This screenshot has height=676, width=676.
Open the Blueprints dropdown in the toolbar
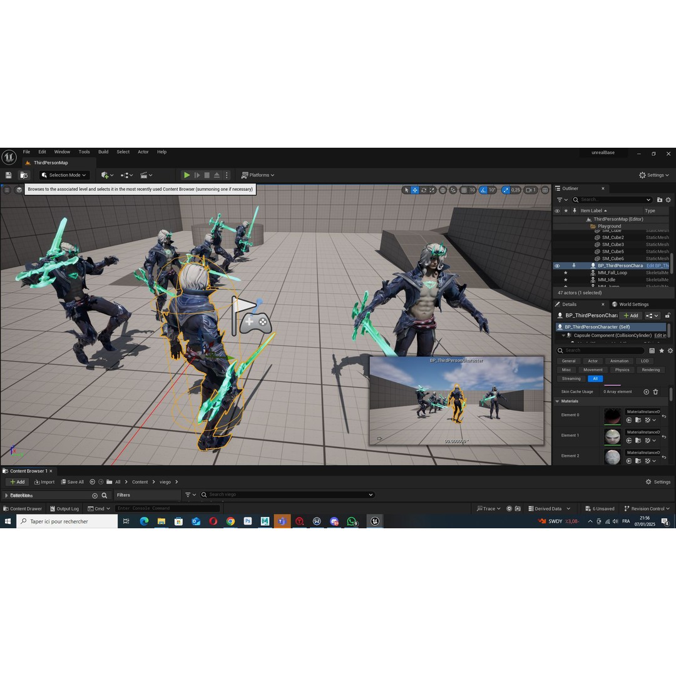[126, 175]
